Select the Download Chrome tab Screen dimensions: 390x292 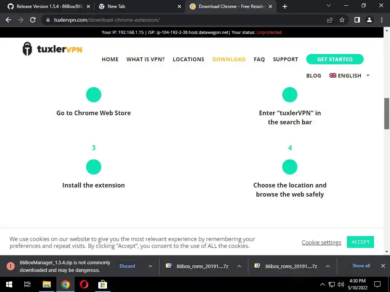pyautogui.click(x=230, y=6)
